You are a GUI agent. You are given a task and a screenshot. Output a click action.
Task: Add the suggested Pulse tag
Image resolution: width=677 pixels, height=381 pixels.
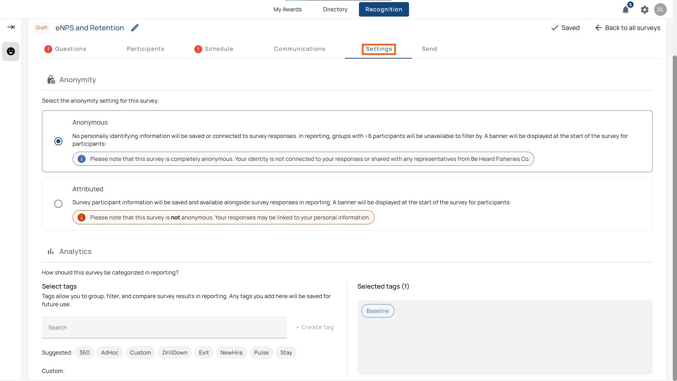click(261, 352)
